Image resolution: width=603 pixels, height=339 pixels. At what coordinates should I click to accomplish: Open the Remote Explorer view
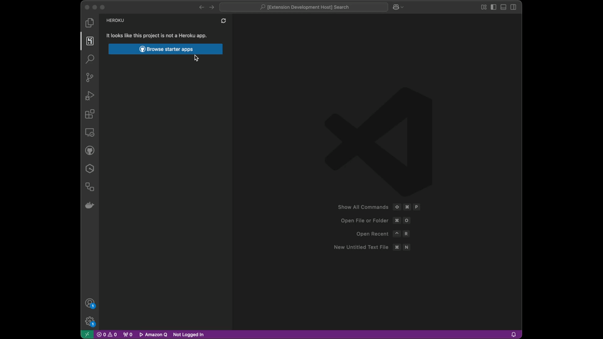90,132
